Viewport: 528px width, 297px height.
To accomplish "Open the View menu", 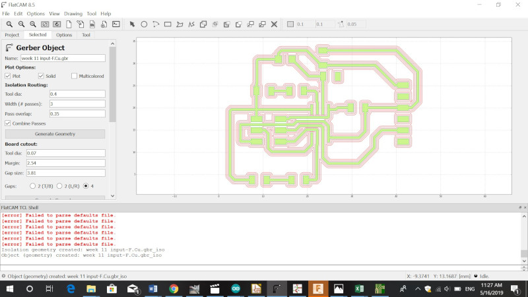I will click(54, 14).
